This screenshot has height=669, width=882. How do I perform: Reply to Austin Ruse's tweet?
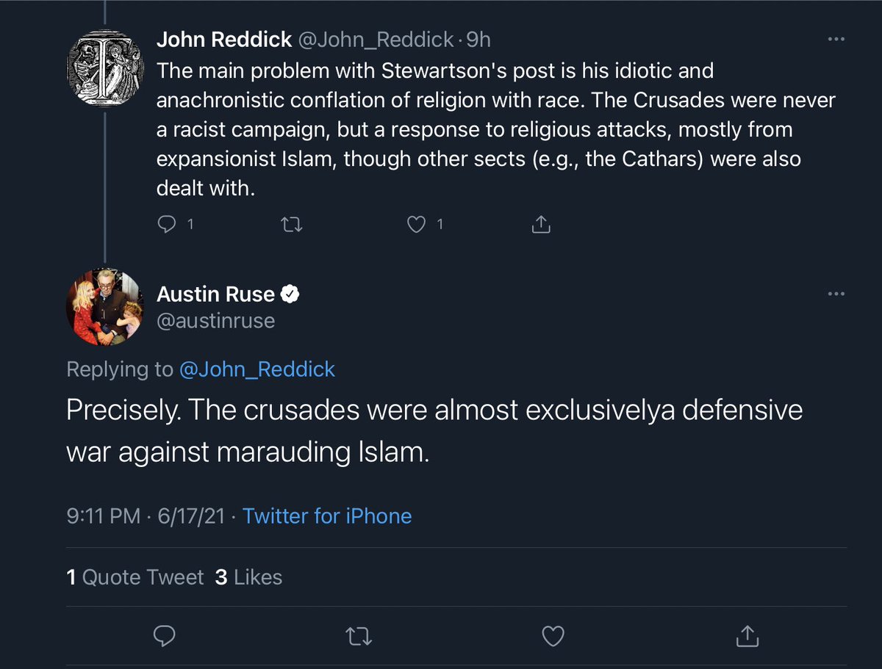(164, 634)
